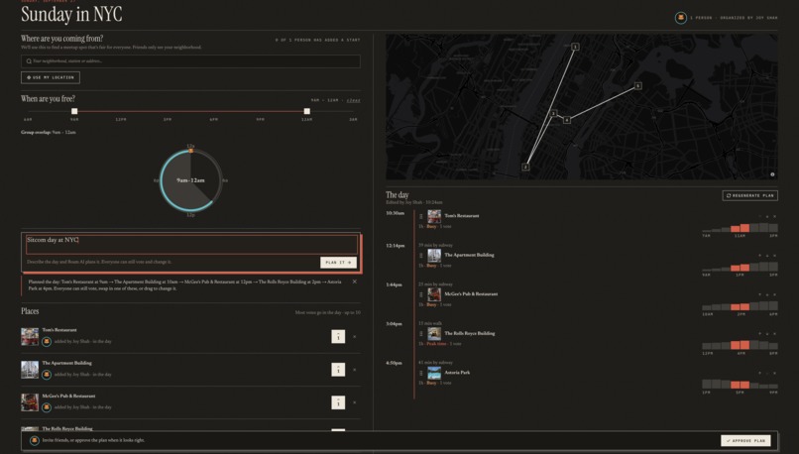Remove Astoria Park stop from the day
The width and height of the screenshot is (799, 454).
pos(775,373)
